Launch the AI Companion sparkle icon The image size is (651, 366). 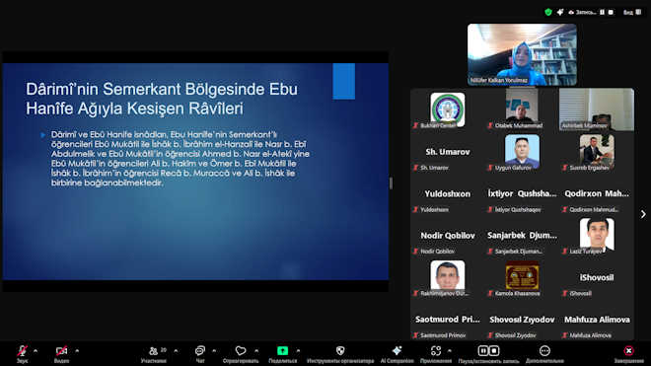point(397,351)
